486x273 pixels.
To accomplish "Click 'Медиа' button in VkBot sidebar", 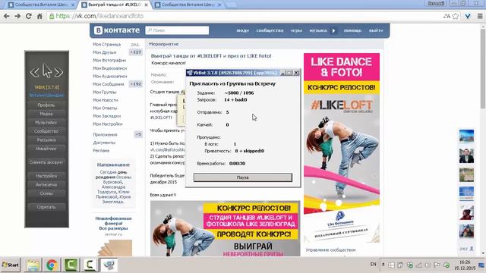I will [x=46, y=114].
